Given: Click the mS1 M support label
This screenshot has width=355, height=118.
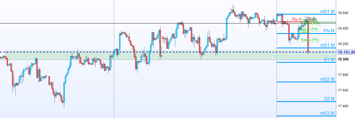Looking at the screenshot, I should (328, 45).
